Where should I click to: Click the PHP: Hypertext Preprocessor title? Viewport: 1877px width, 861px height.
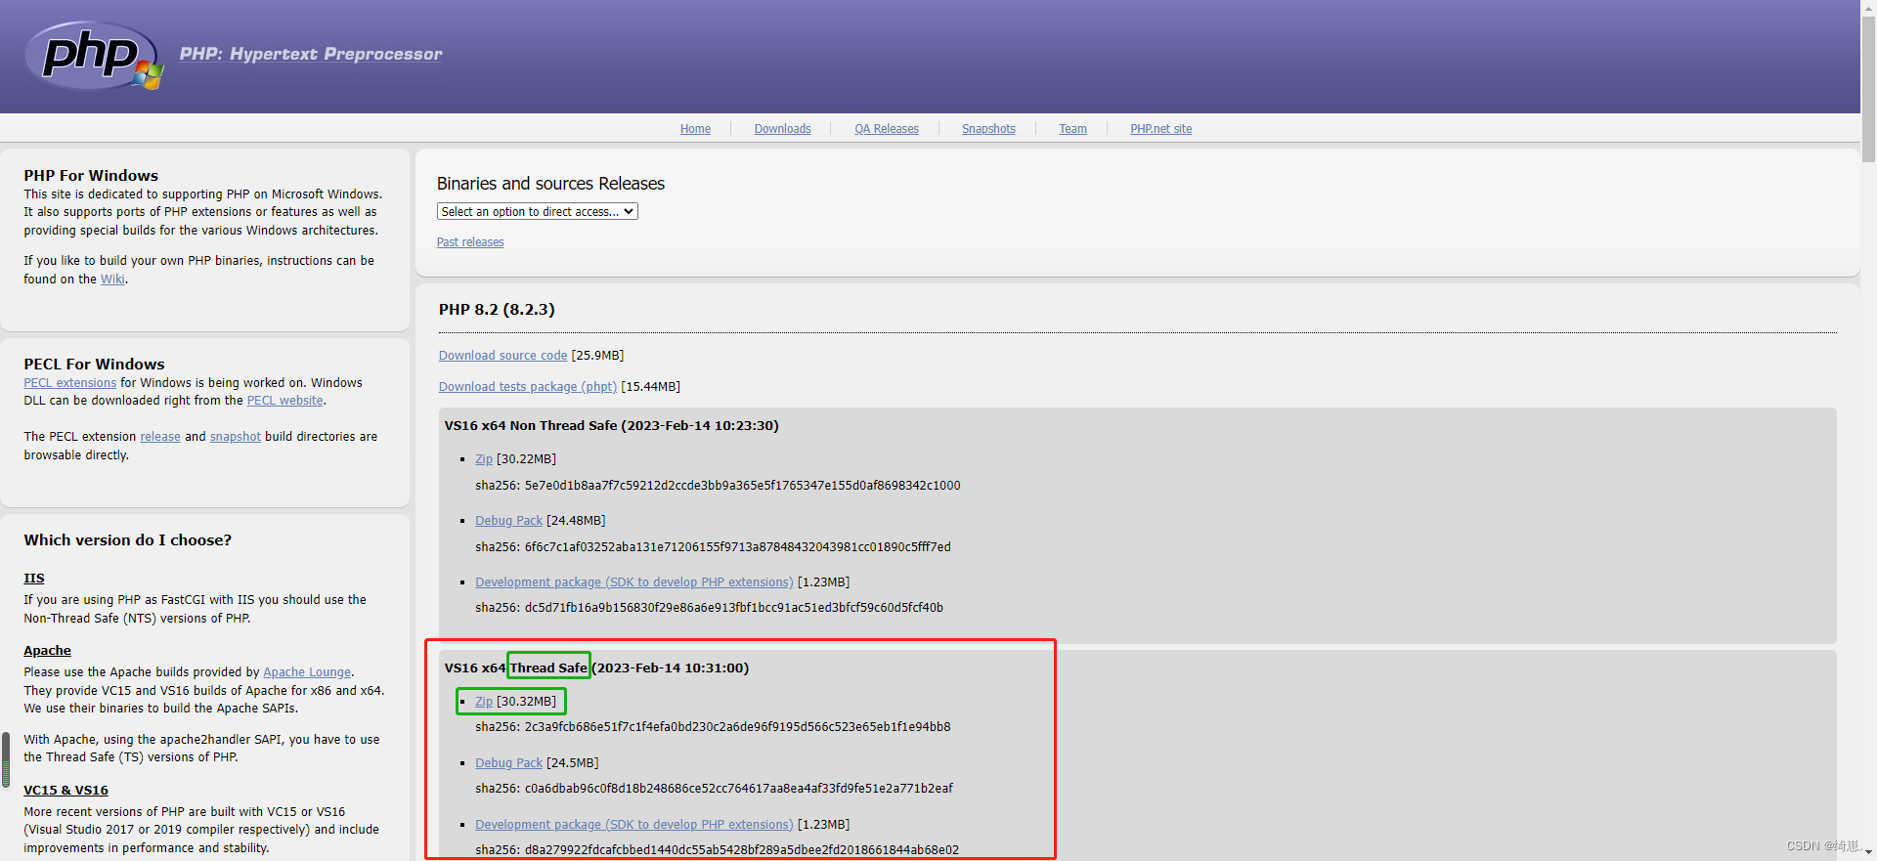click(311, 54)
